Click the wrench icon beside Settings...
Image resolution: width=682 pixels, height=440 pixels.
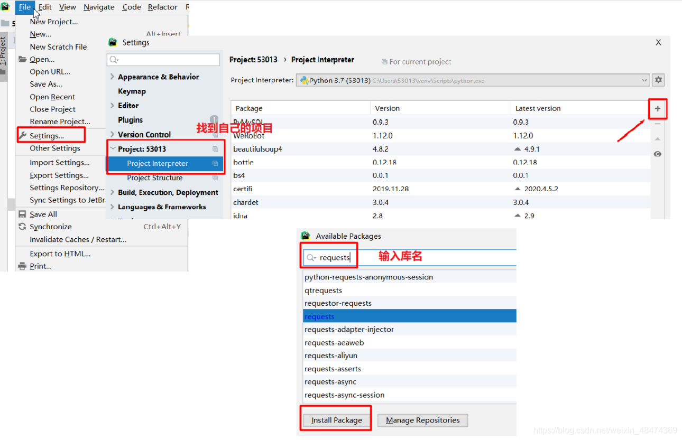pos(22,136)
